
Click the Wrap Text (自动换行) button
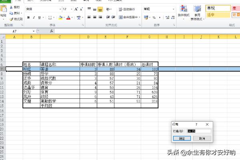127,9
